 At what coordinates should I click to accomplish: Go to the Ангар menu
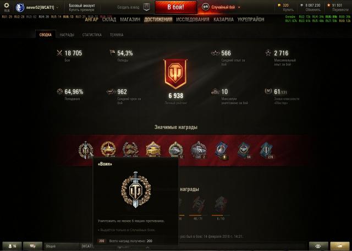point(92,20)
